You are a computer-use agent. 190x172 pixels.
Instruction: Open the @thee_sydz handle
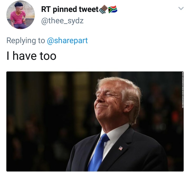tap(62, 21)
